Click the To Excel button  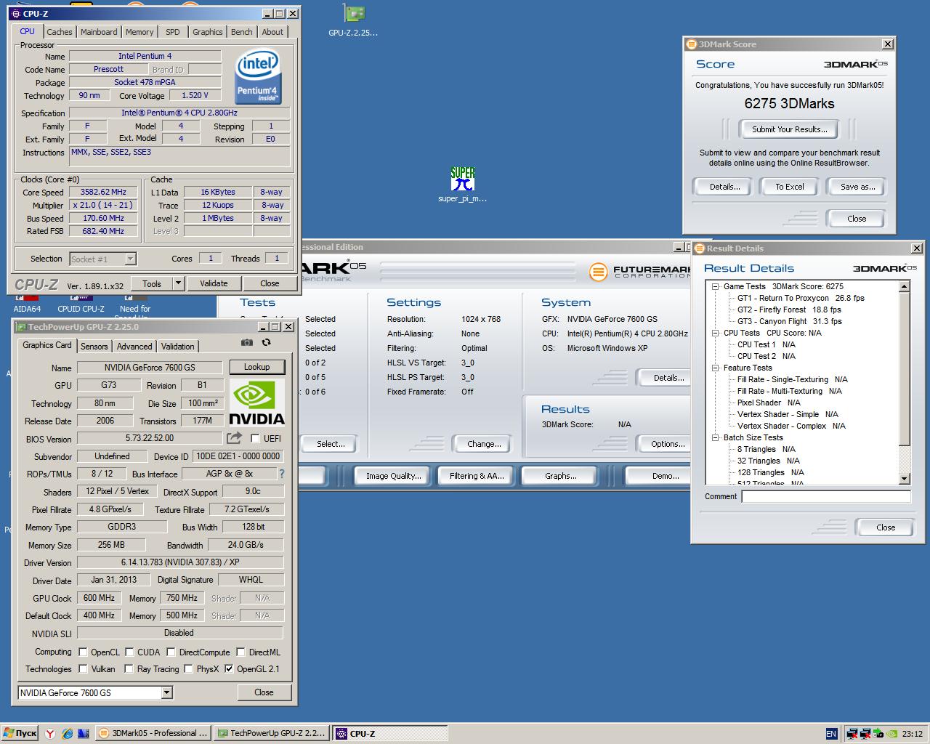pyautogui.click(x=790, y=187)
